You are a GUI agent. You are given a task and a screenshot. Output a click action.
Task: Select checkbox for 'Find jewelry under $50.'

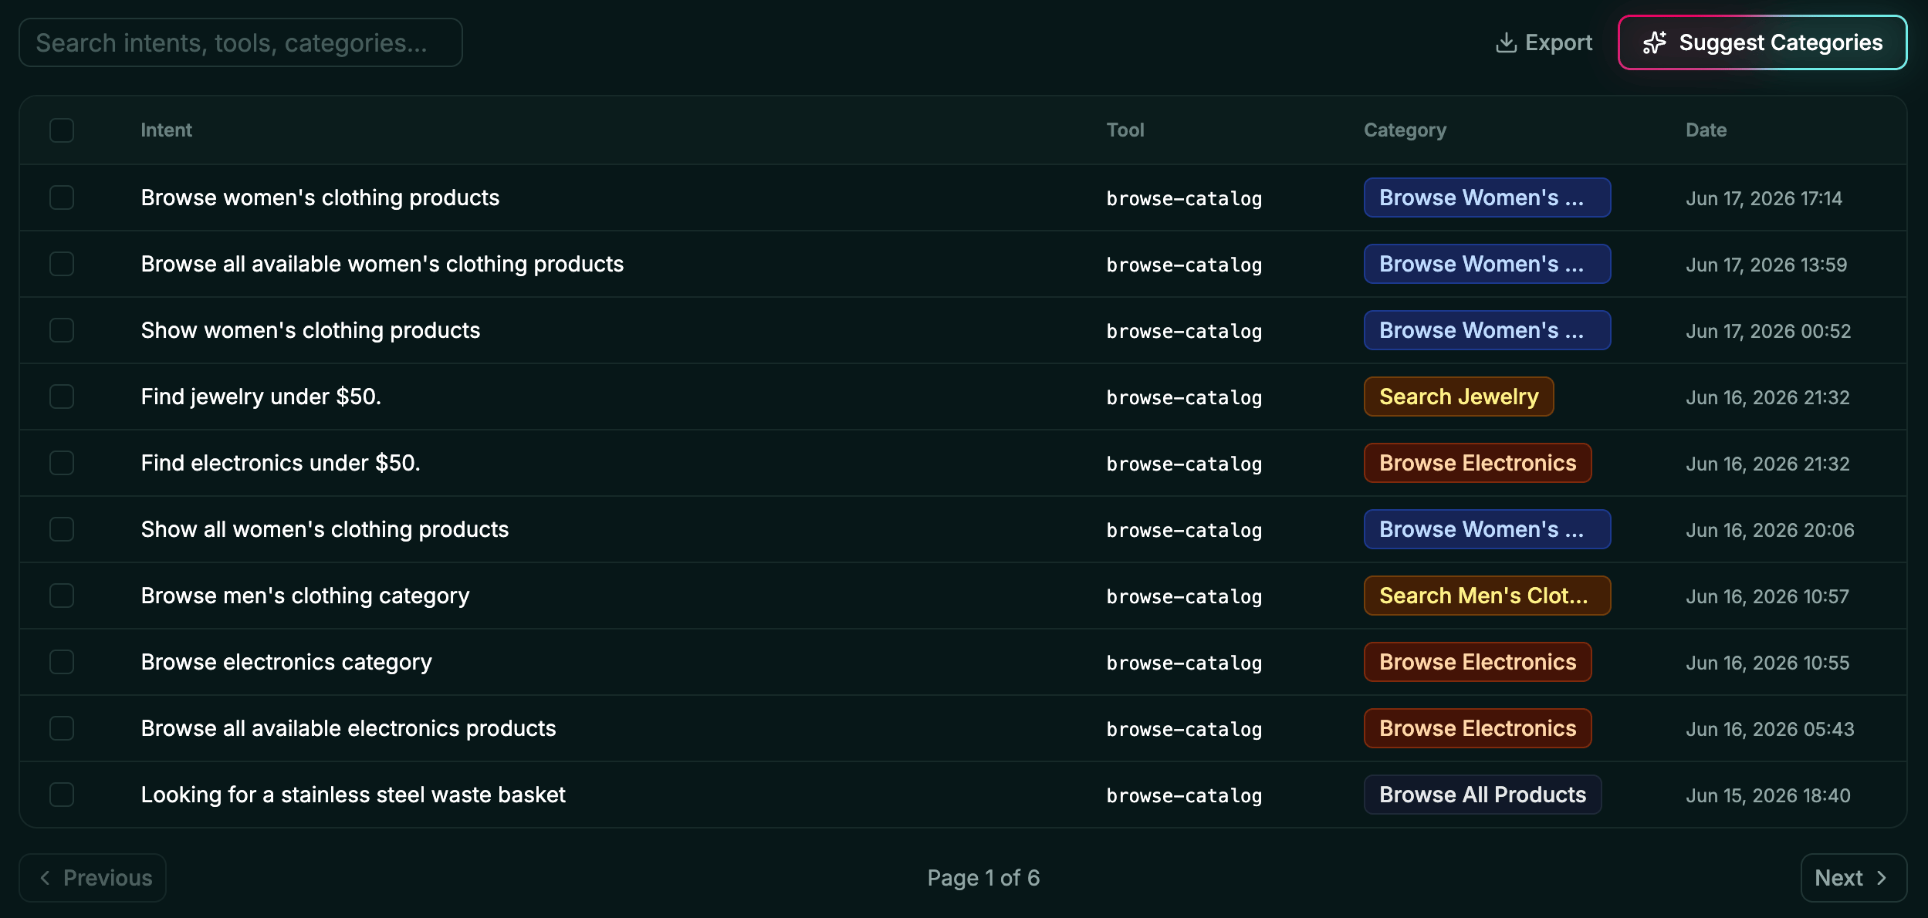[x=62, y=397]
